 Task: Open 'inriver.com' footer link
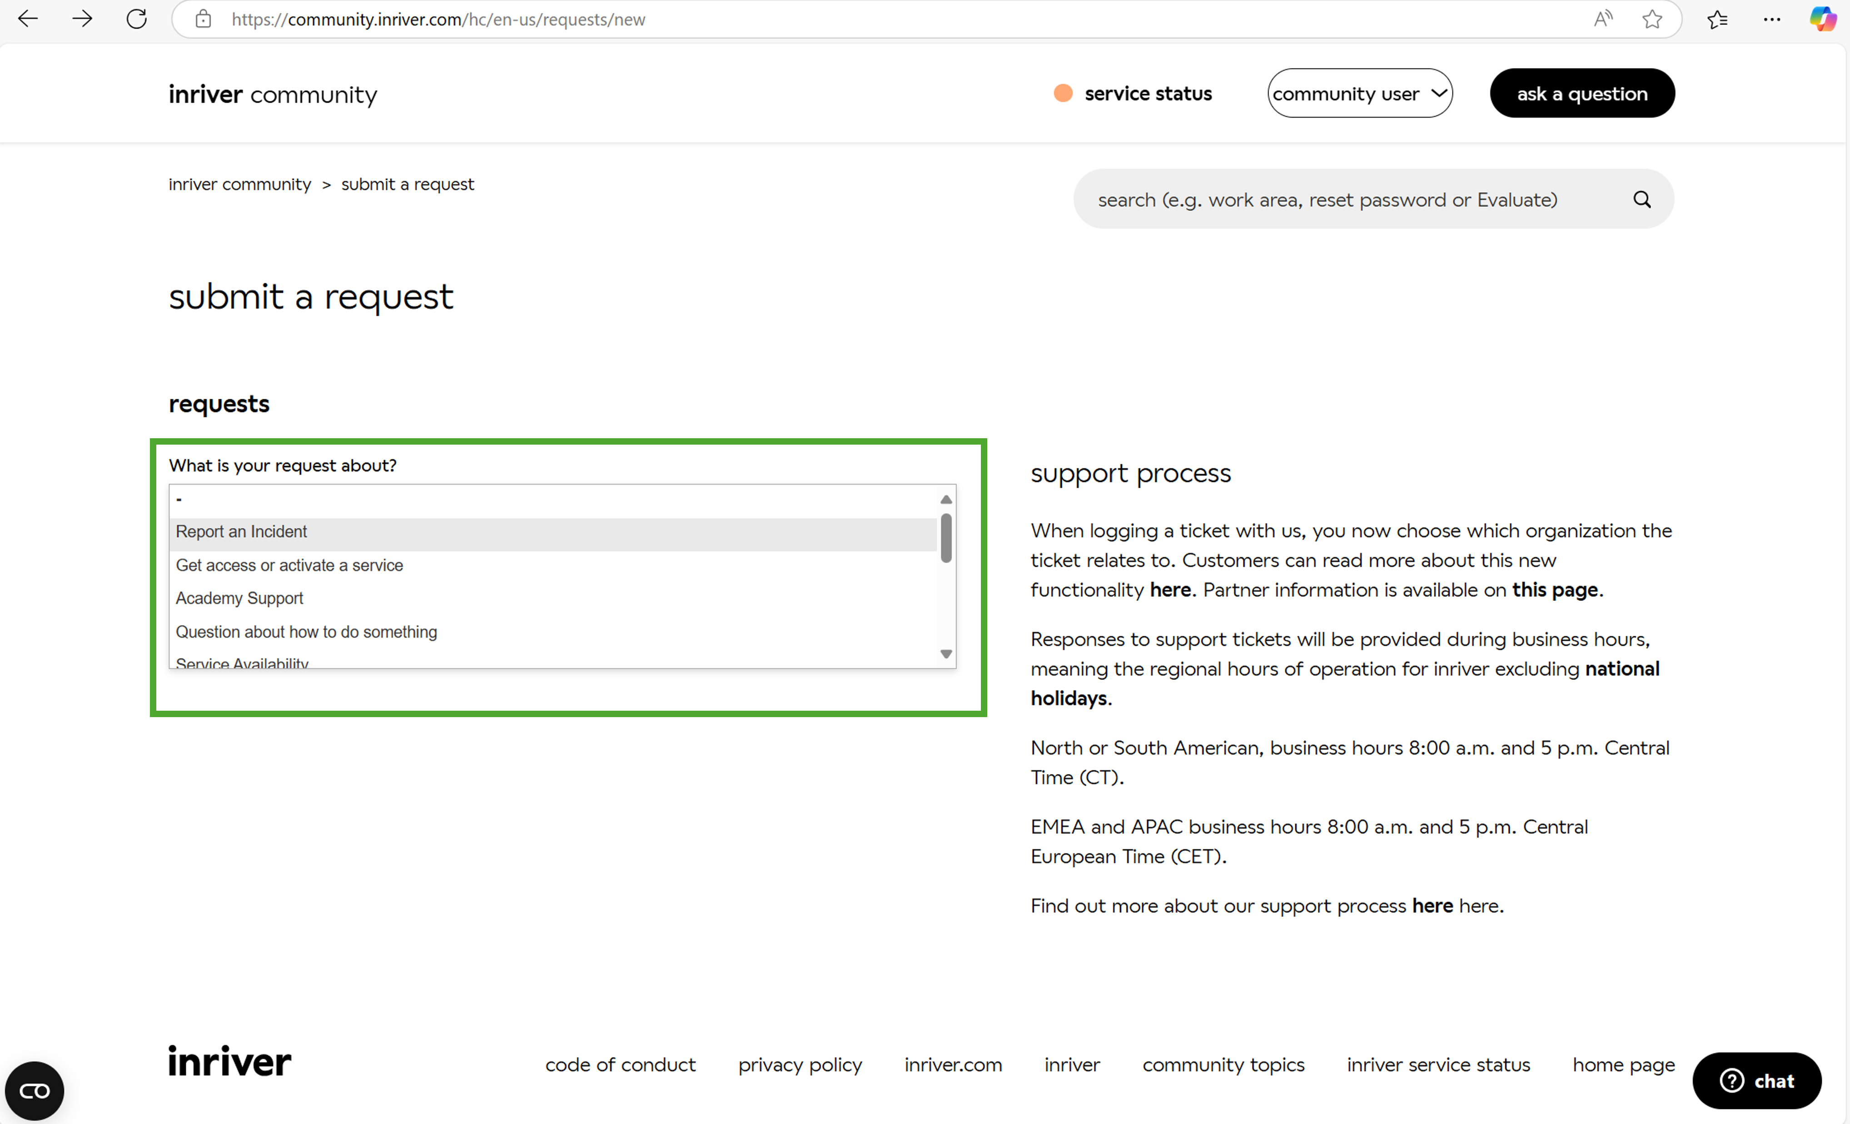click(x=954, y=1065)
